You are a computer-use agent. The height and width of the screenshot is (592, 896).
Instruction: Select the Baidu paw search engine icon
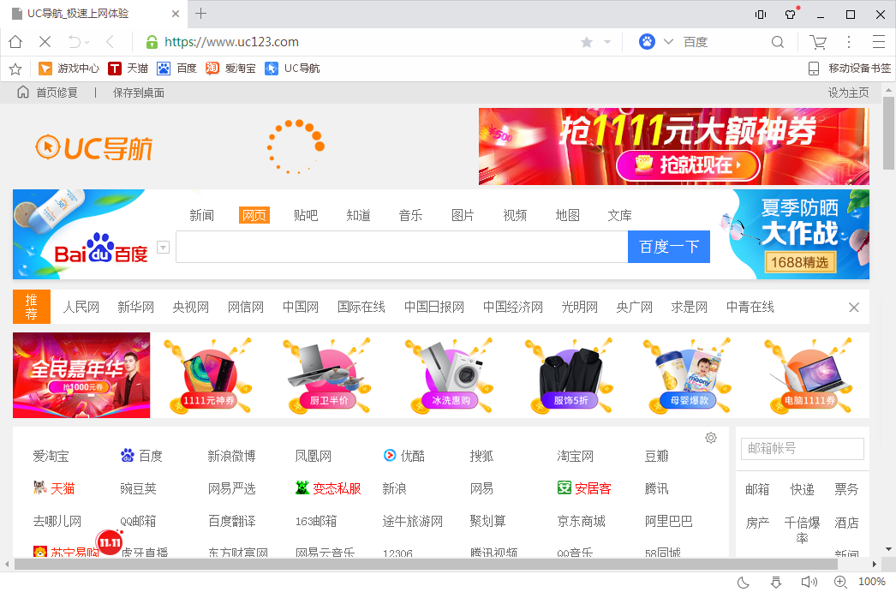tap(647, 41)
